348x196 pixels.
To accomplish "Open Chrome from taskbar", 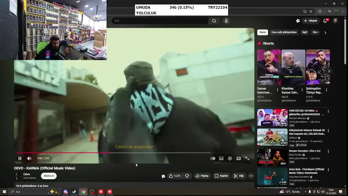I will click(83, 192).
